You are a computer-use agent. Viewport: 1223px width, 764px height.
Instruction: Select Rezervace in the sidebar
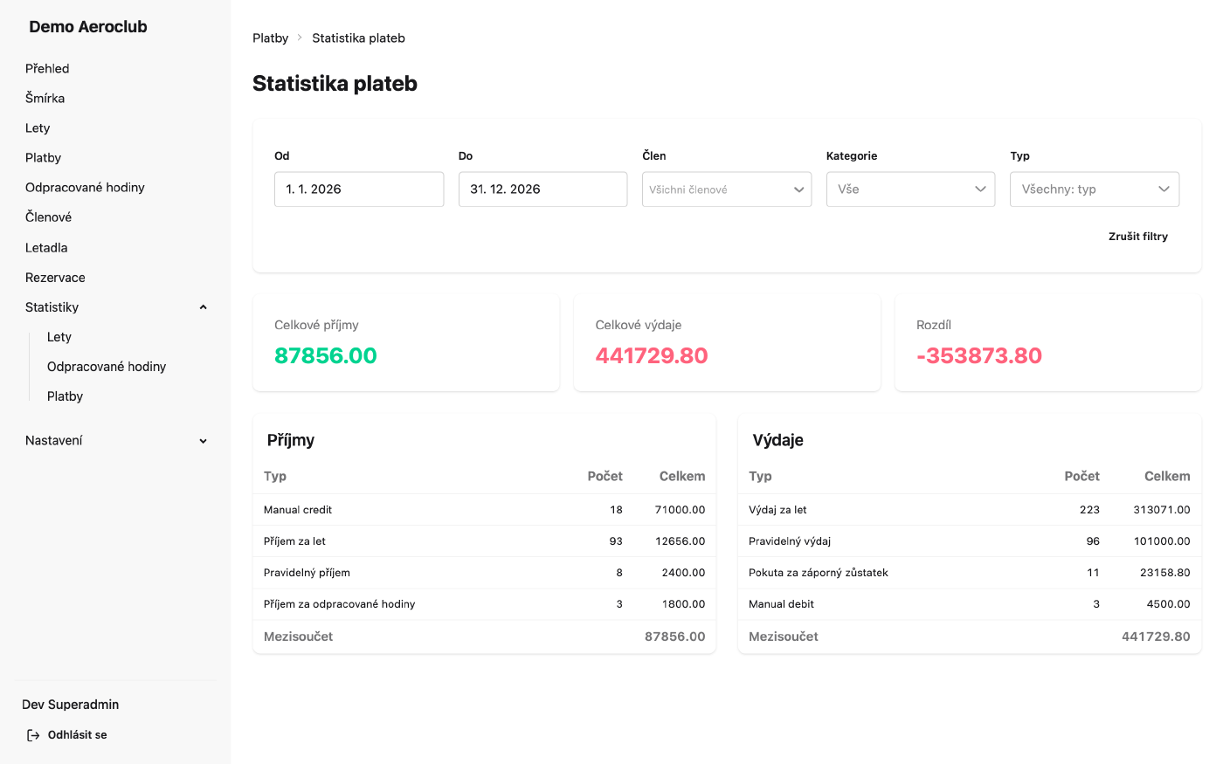pos(55,278)
